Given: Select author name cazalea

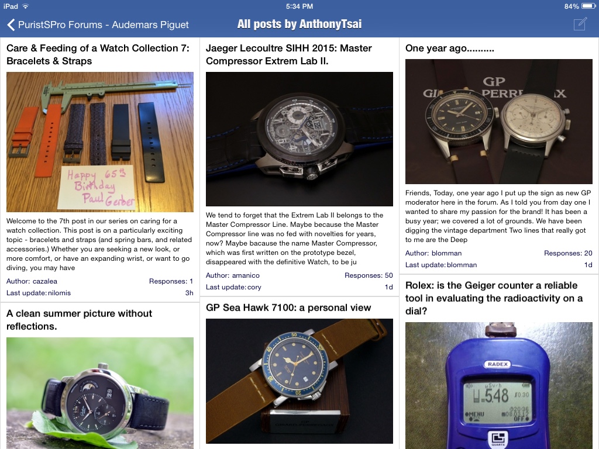Looking at the screenshot, I should (x=44, y=281).
